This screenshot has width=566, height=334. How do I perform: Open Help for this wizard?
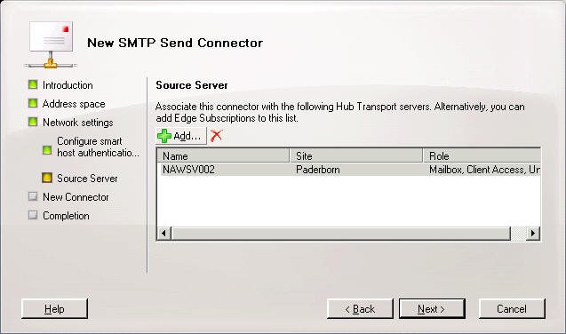(54, 309)
